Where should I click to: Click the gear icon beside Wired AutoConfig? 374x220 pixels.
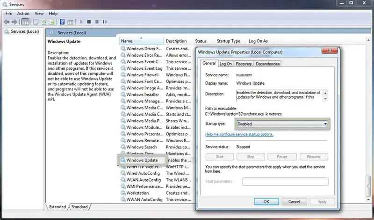[x=123, y=173]
